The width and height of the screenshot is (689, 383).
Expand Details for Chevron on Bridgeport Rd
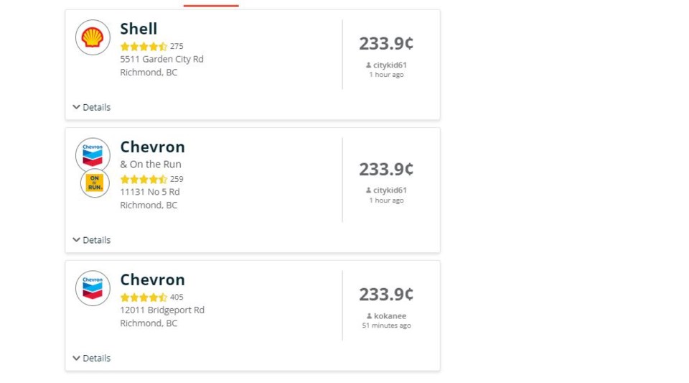coord(91,359)
